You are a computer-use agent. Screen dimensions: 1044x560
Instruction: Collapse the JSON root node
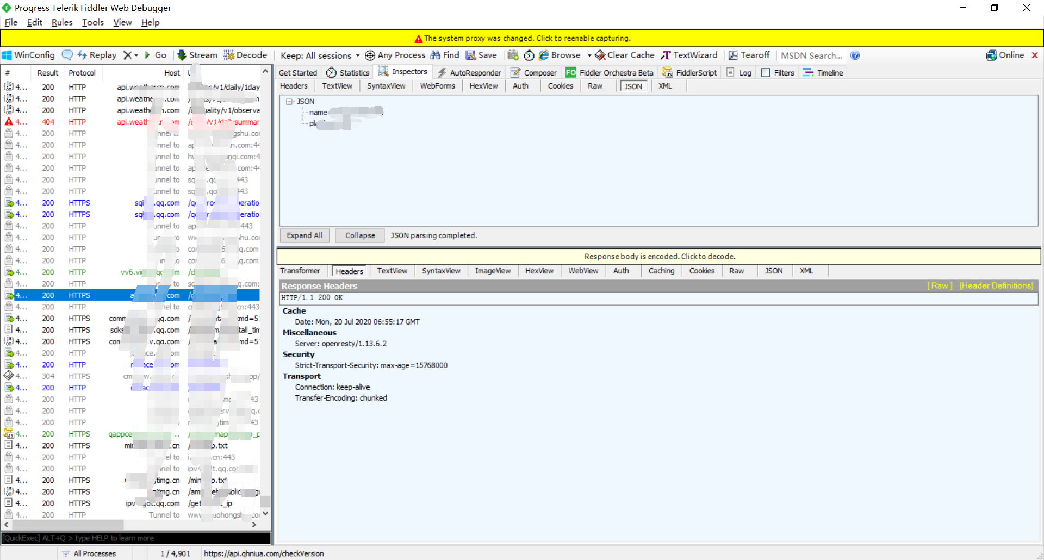[x=289, y=101]
